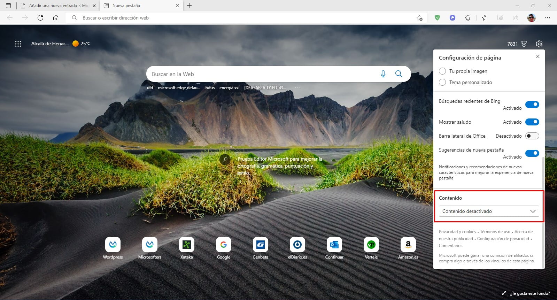
Task: Select the Tu propia imagen radio button
Action: 442,71
